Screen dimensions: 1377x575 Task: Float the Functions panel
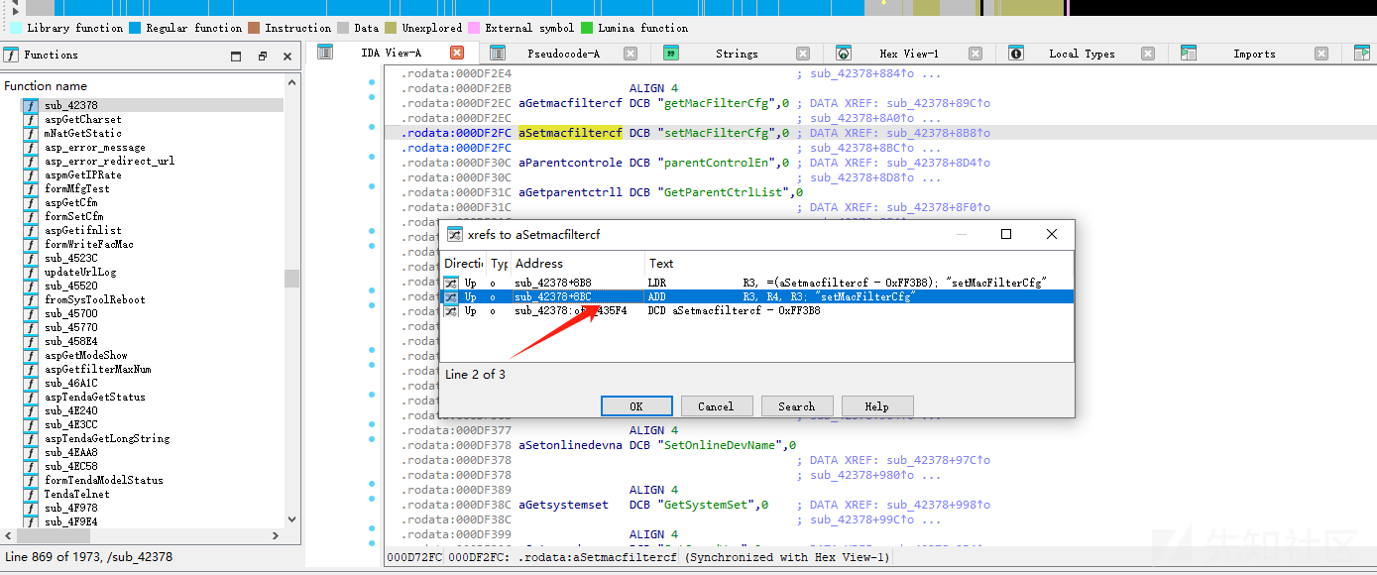(262, 57)
